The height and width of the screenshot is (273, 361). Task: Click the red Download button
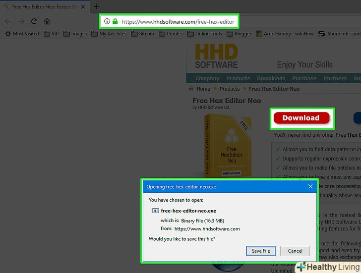pyautogui.click(x=301, y=118)
